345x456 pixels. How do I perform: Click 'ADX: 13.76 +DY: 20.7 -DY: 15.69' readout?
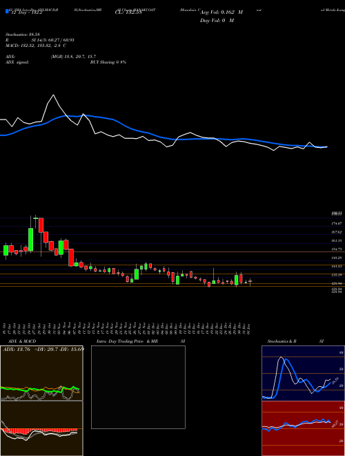[43, 349]
